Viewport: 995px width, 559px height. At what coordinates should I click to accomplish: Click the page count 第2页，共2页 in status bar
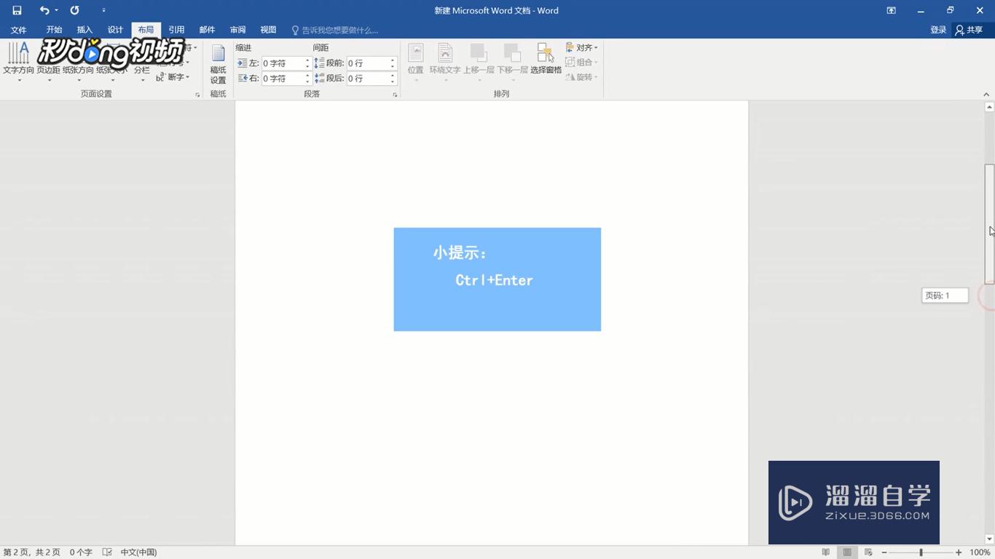(32, 552)
